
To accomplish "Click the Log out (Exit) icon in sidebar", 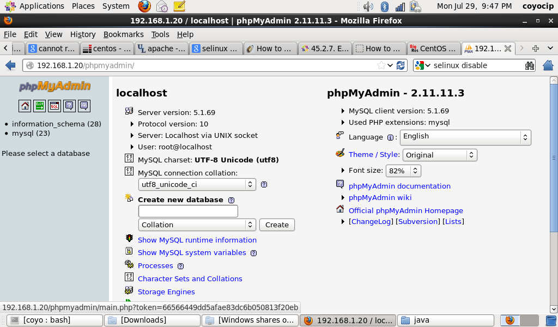I will click(39, 106).
